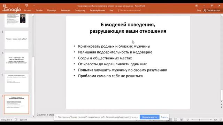Click the zoom slider handle
This screenshot has width=223, height=125.
(200, 120)
